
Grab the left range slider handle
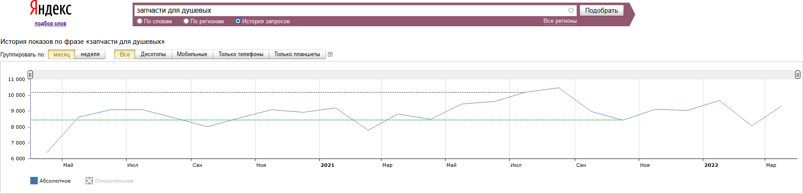click(30, 75)
